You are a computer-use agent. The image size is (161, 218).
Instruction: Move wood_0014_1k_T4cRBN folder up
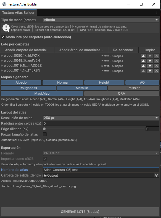pyautogui.click(x=143, y=71)
